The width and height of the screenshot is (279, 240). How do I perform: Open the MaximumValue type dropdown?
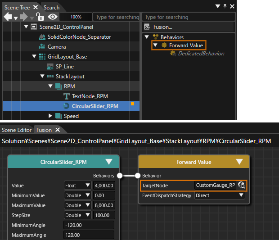(x=77, y=205)
